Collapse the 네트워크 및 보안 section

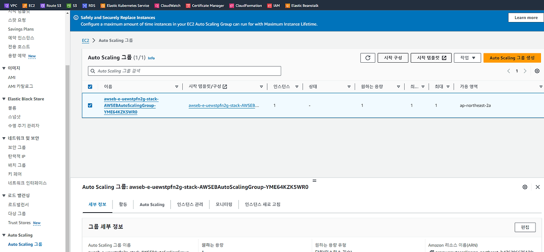(x=4, y=138)
